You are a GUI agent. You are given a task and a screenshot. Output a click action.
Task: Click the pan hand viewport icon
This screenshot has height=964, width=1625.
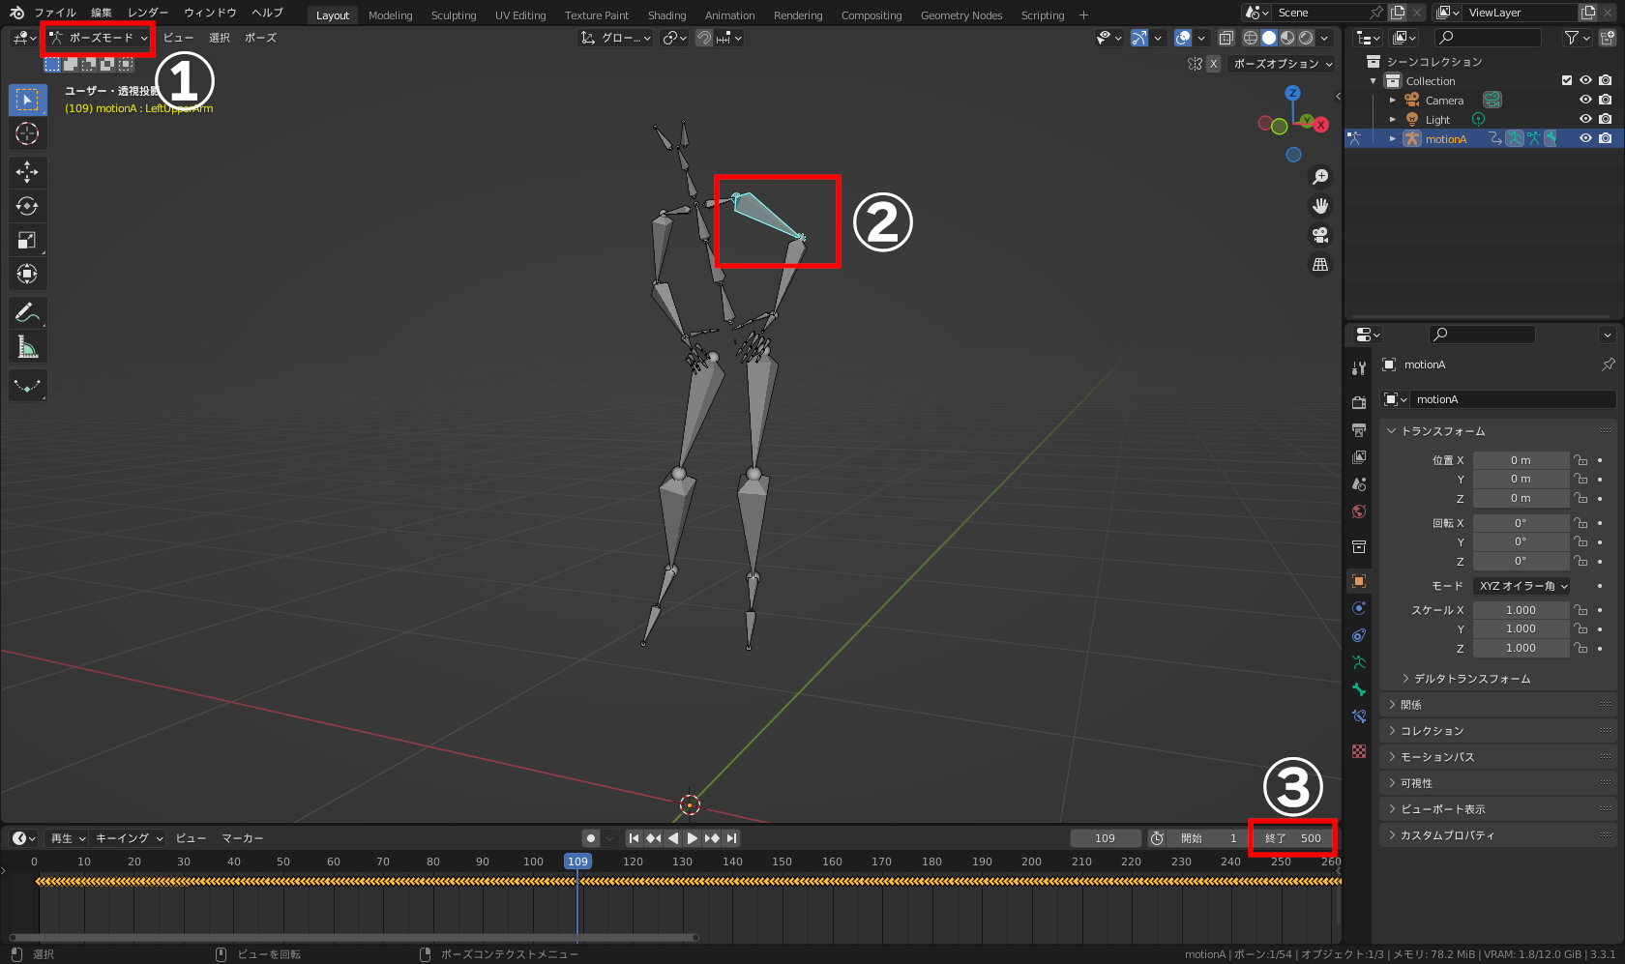coord(1320,206)
